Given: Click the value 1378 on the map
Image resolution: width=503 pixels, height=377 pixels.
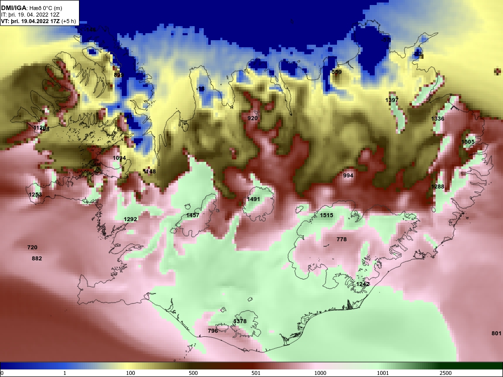Looking at the screenshot, I should tap(240, 321).
